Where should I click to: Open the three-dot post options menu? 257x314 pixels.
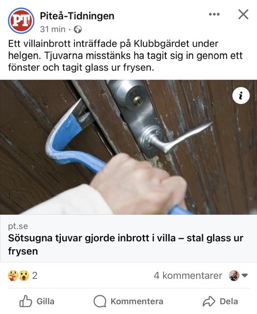click(214, 14)
